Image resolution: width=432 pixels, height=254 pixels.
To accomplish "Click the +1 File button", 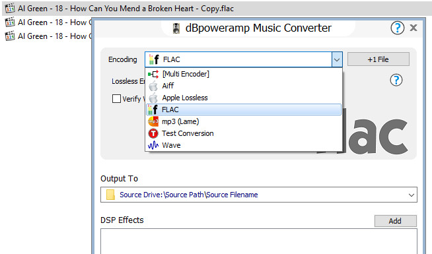I will pos(378,59).
